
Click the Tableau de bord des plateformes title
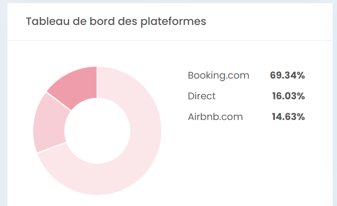pyautogui.click(x=116, y=22)
